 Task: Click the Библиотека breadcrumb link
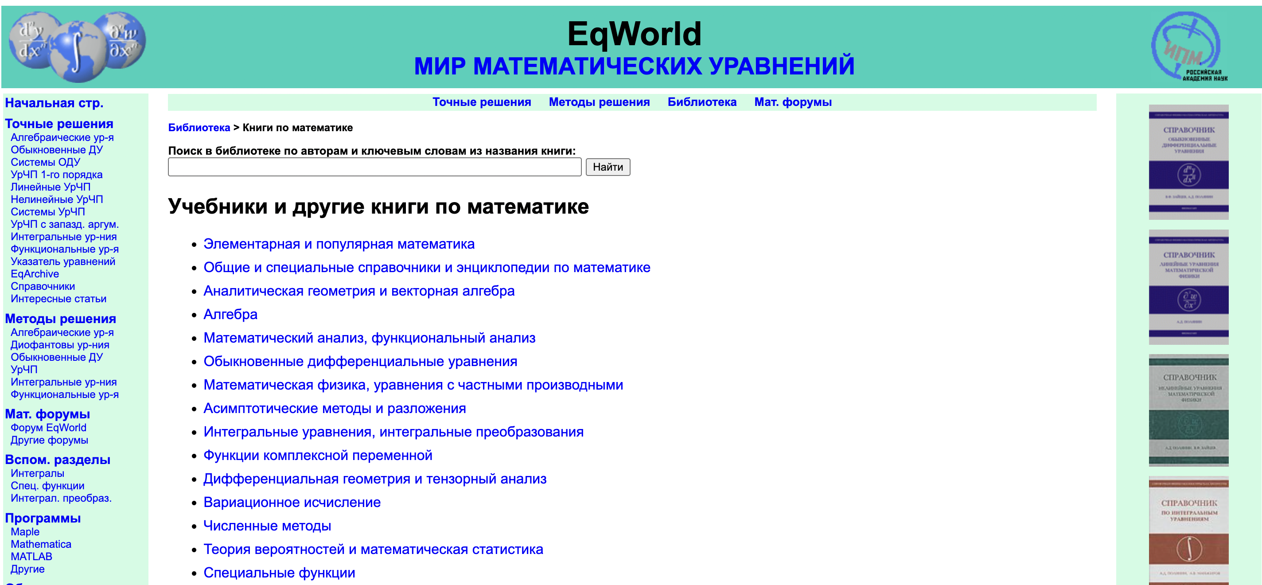[x=199, y=128]
